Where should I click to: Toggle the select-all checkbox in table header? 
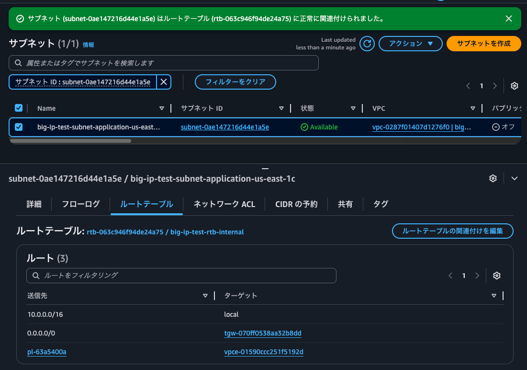tap(19, 108)
